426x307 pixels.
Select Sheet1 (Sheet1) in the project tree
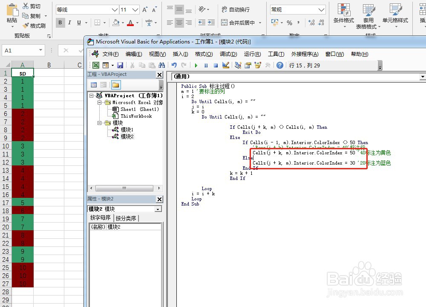(x=140, y=109)
